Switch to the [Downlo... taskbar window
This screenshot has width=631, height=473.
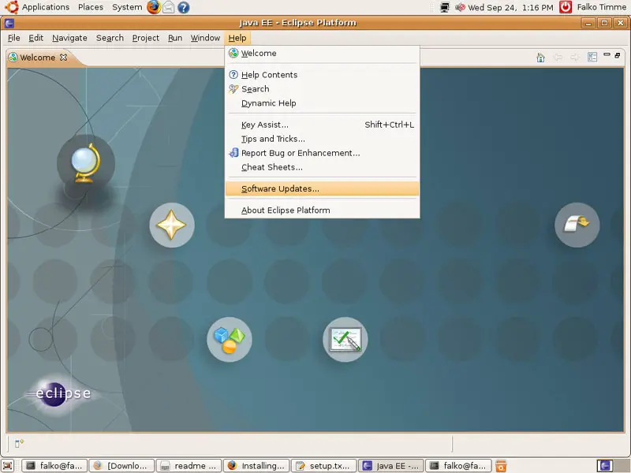[x=121, y=466]
